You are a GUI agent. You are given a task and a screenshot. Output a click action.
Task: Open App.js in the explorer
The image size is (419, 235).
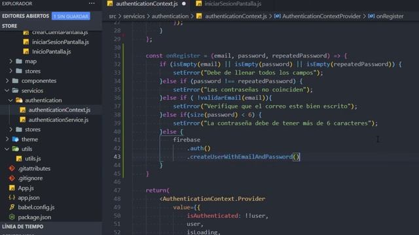(26, 188)
